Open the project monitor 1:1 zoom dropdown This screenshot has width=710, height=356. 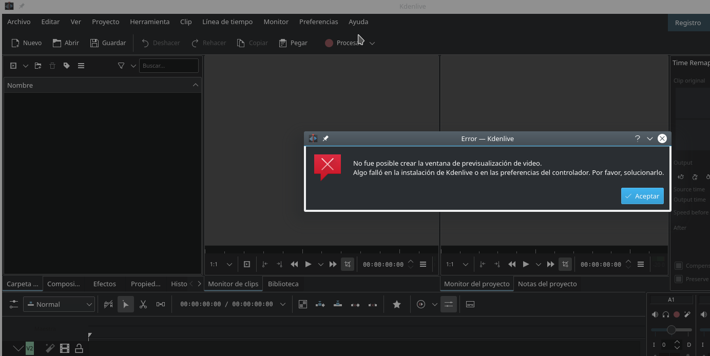tap(466, 264)
